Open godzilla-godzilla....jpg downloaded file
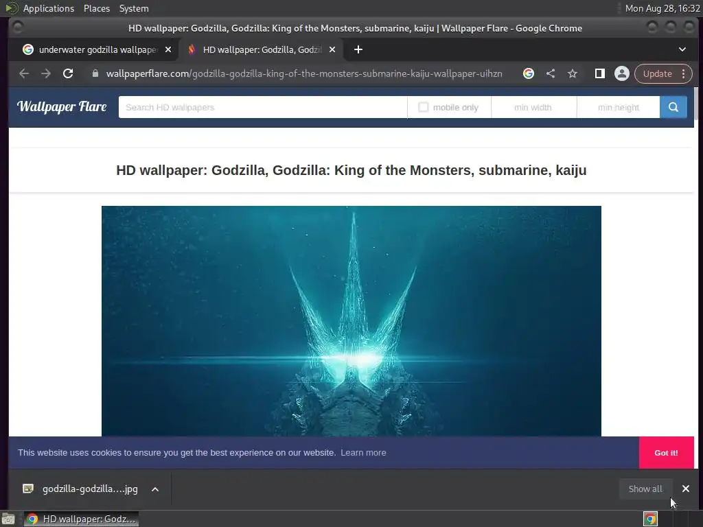The width and height of the screenshot is (703, 527). click(x=90, y=489)
